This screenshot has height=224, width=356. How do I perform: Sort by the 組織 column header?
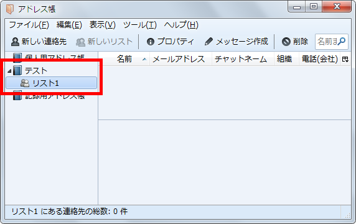click(286, 59)
